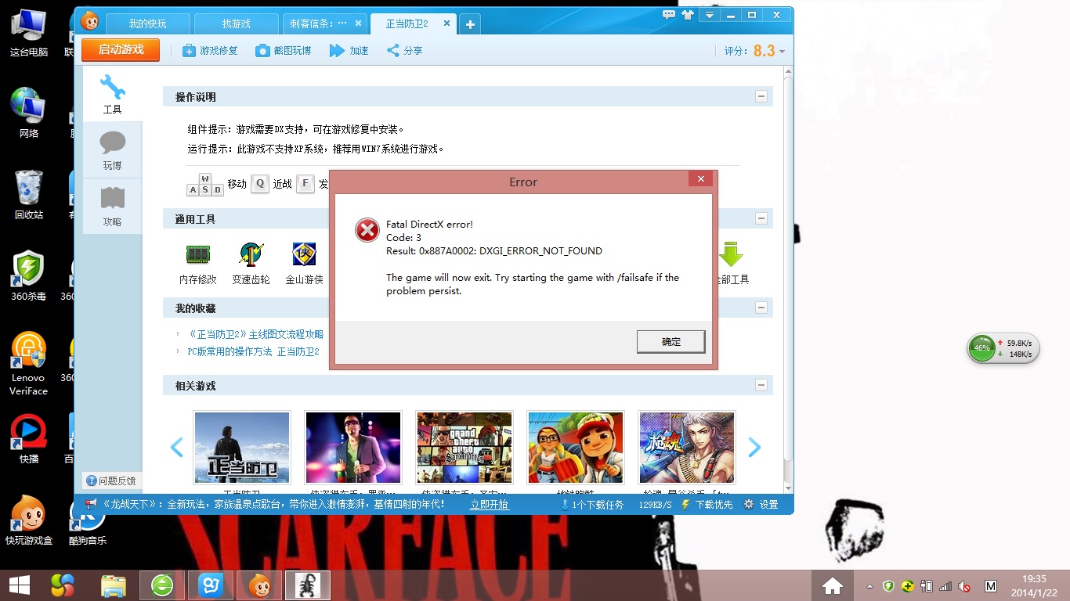This screenshot has width=1070, height=601.
Task: Click the scorpion game icon in taskbar
Action: point(308,585)
